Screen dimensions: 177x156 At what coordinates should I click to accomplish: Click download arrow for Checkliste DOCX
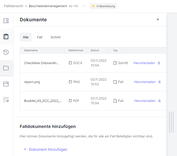click(159, 63)
